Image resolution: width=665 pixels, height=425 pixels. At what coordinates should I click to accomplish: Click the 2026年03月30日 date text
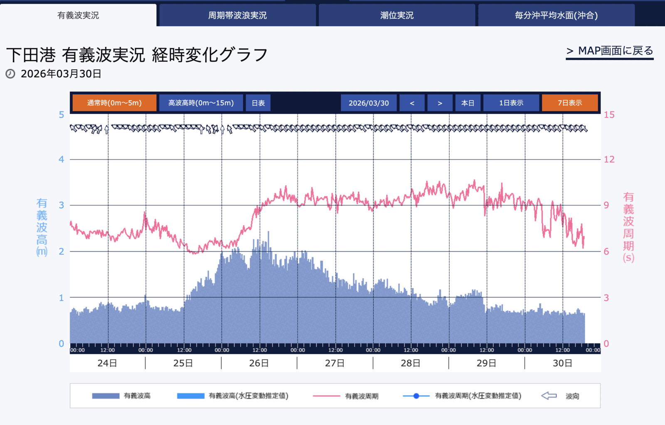click(x=61, y=74)
